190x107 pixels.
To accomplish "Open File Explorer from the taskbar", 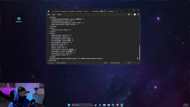I will 104,105.
